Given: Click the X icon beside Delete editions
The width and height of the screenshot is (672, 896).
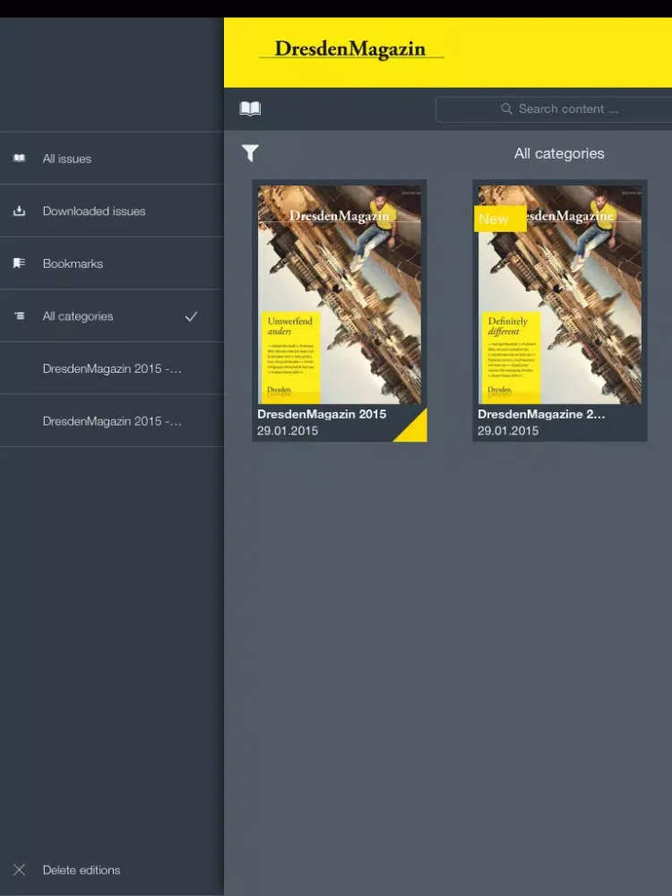Looking at the screenshot, I should [x=19, y=870].
